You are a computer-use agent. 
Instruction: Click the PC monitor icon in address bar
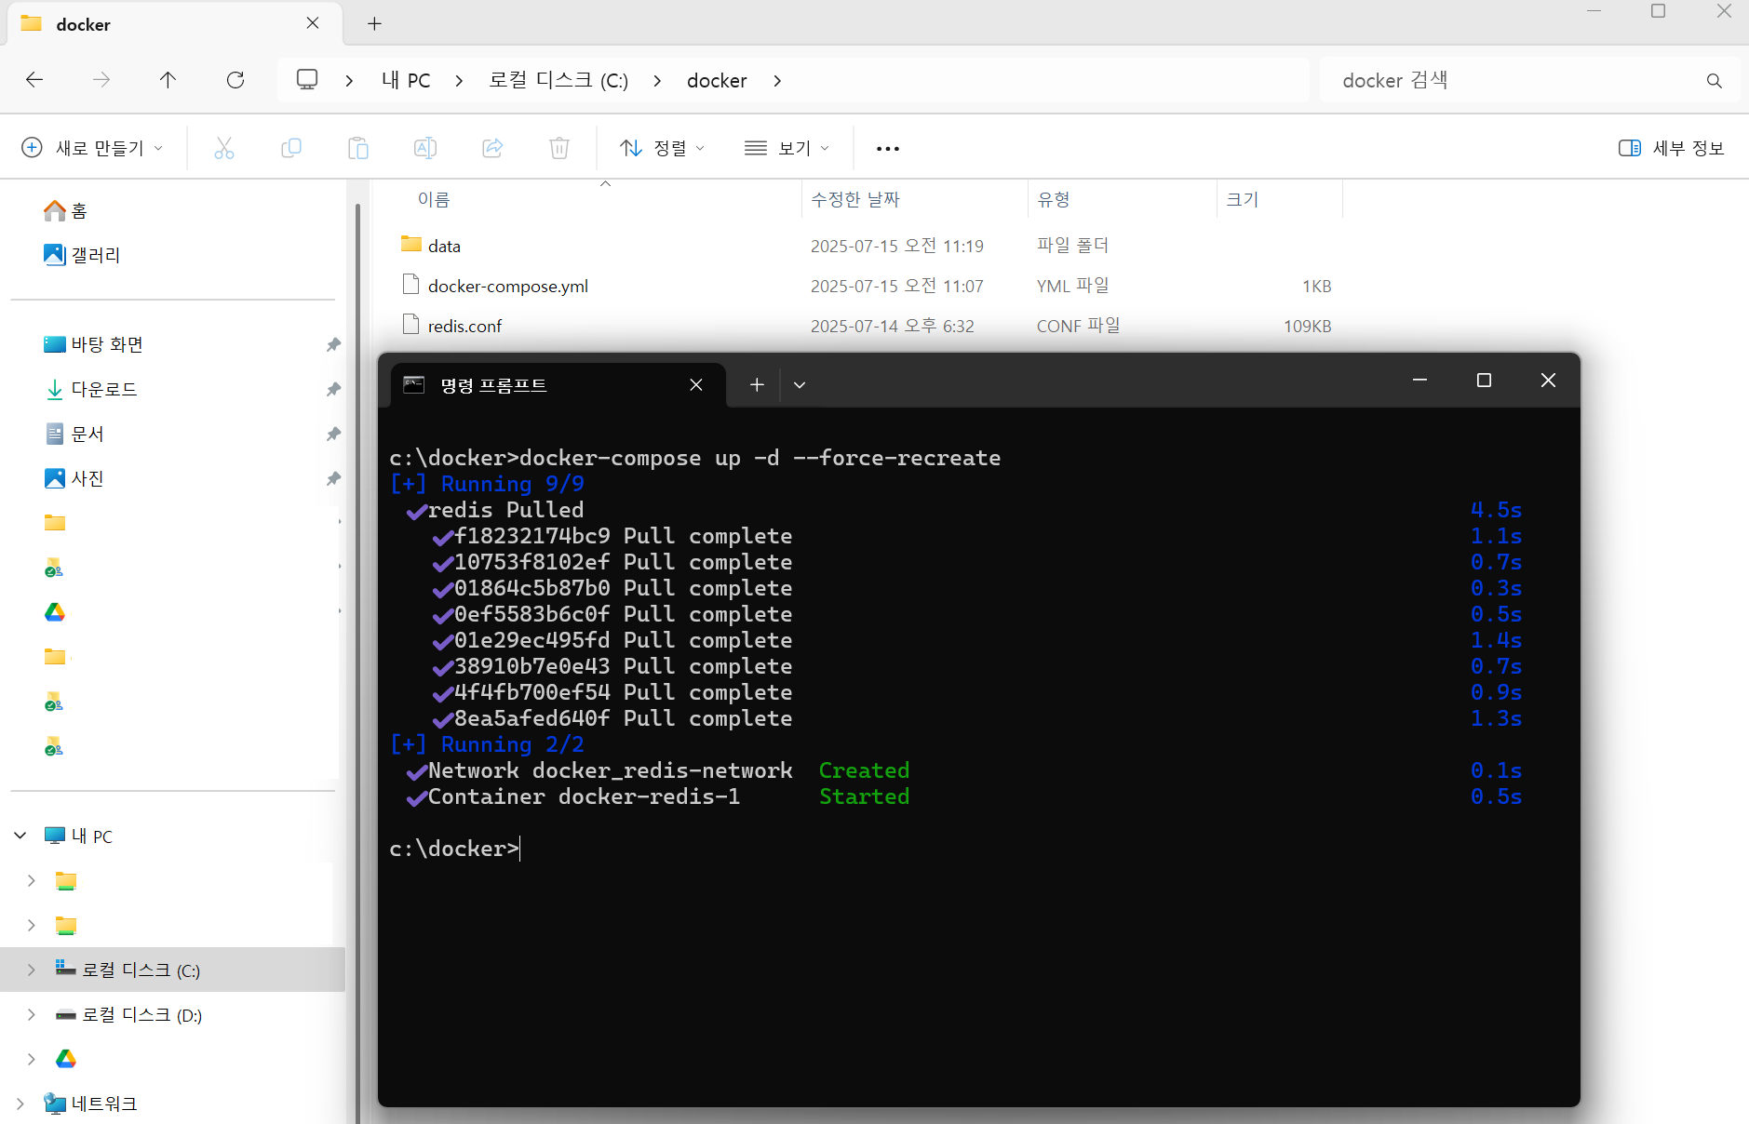(307, 80)
